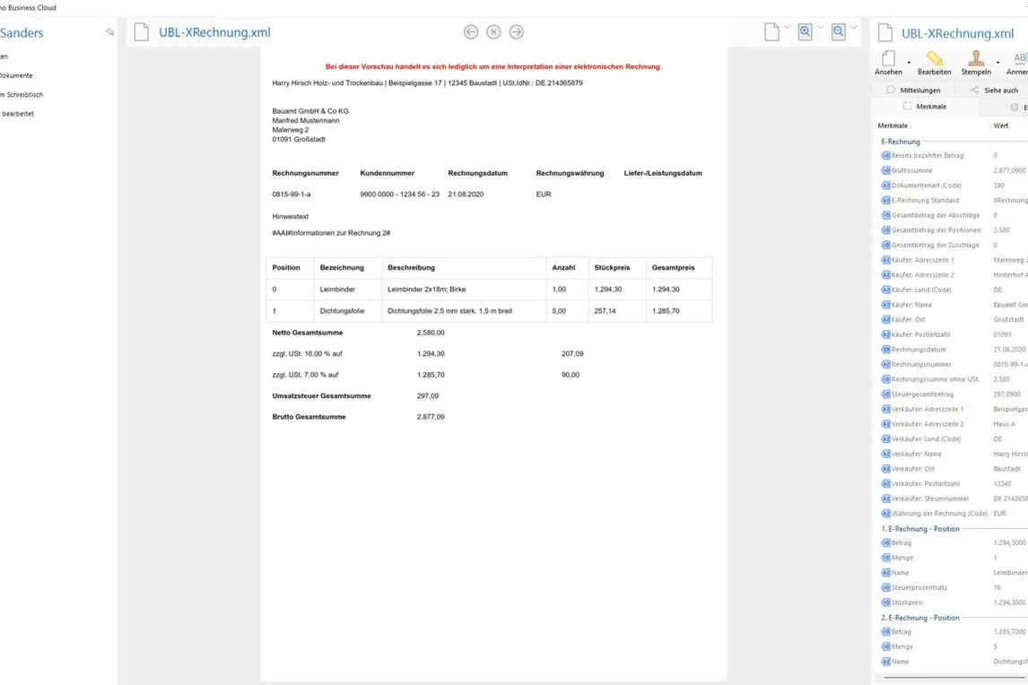The image size is (1028, 685).
Task: Open dropdown arrow next to zoom out
Action: [854, 28]
